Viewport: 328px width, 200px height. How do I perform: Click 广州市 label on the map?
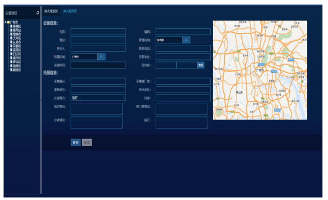tap(260, 71)
